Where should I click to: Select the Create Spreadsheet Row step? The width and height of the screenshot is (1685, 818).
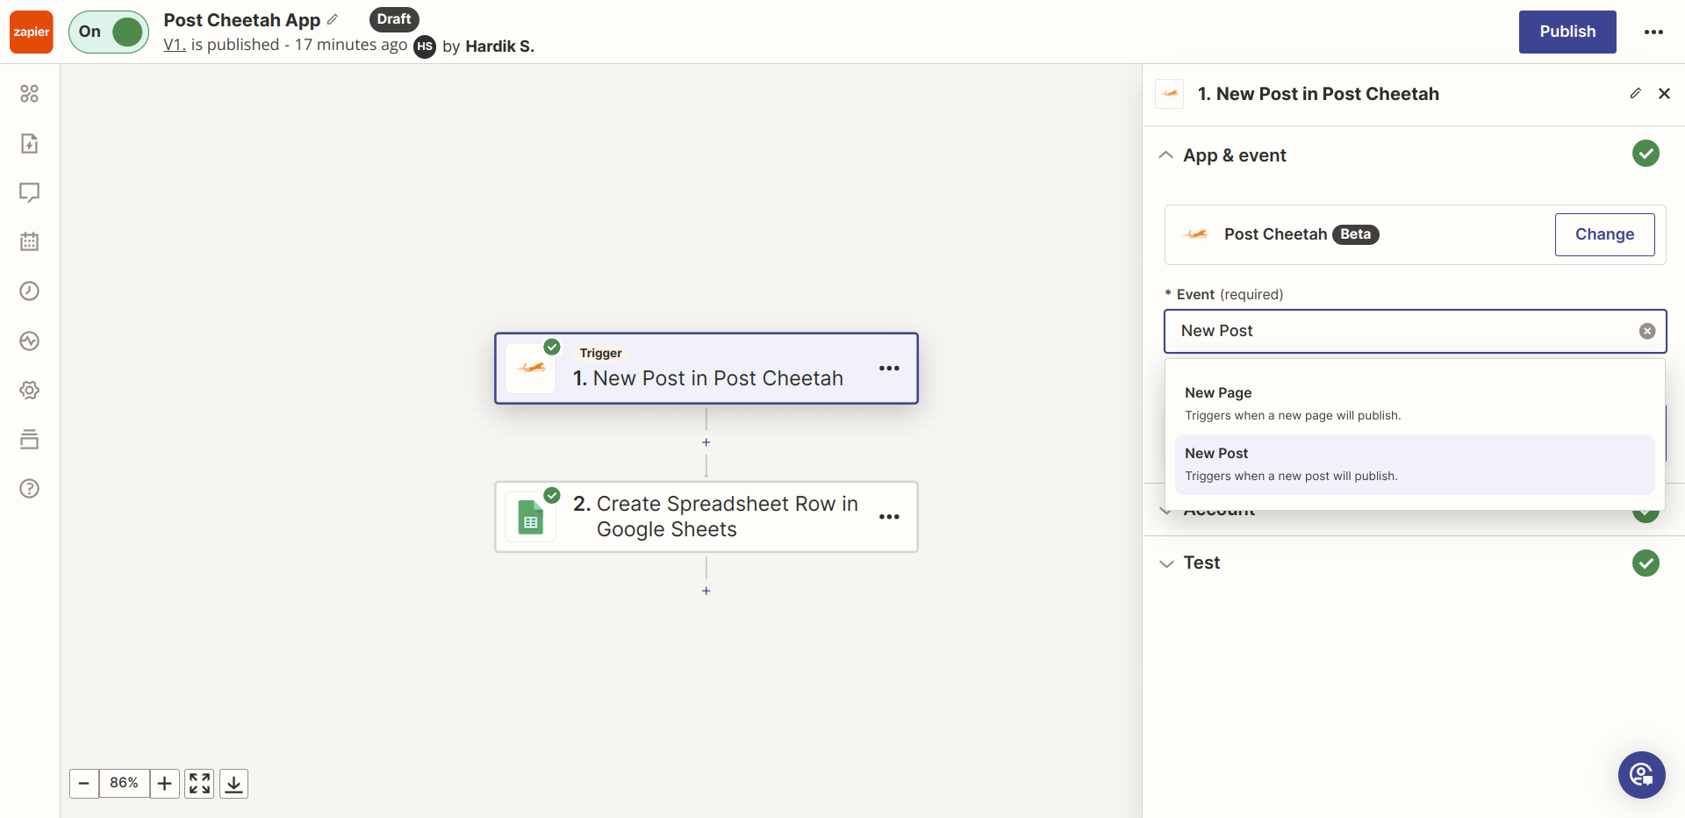pos(706,517)
